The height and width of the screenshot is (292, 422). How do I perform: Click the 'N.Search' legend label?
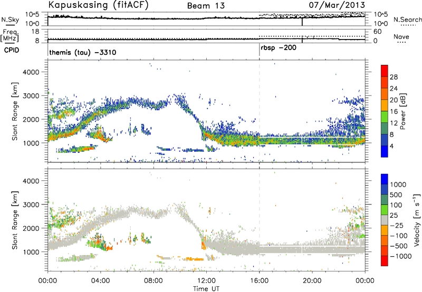coord(407,20)
